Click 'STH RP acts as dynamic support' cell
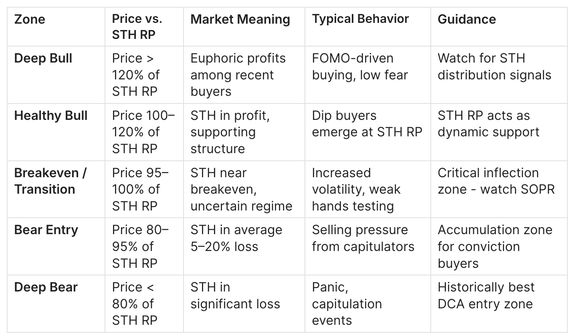 click(x=488, y=124)
